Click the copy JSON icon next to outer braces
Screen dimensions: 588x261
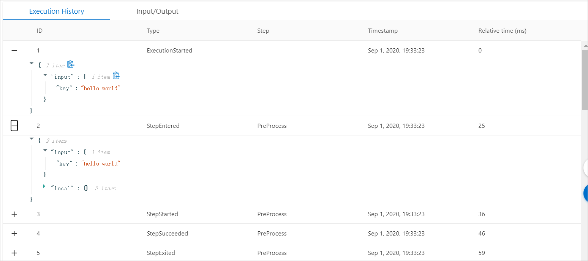coord(70,64)
